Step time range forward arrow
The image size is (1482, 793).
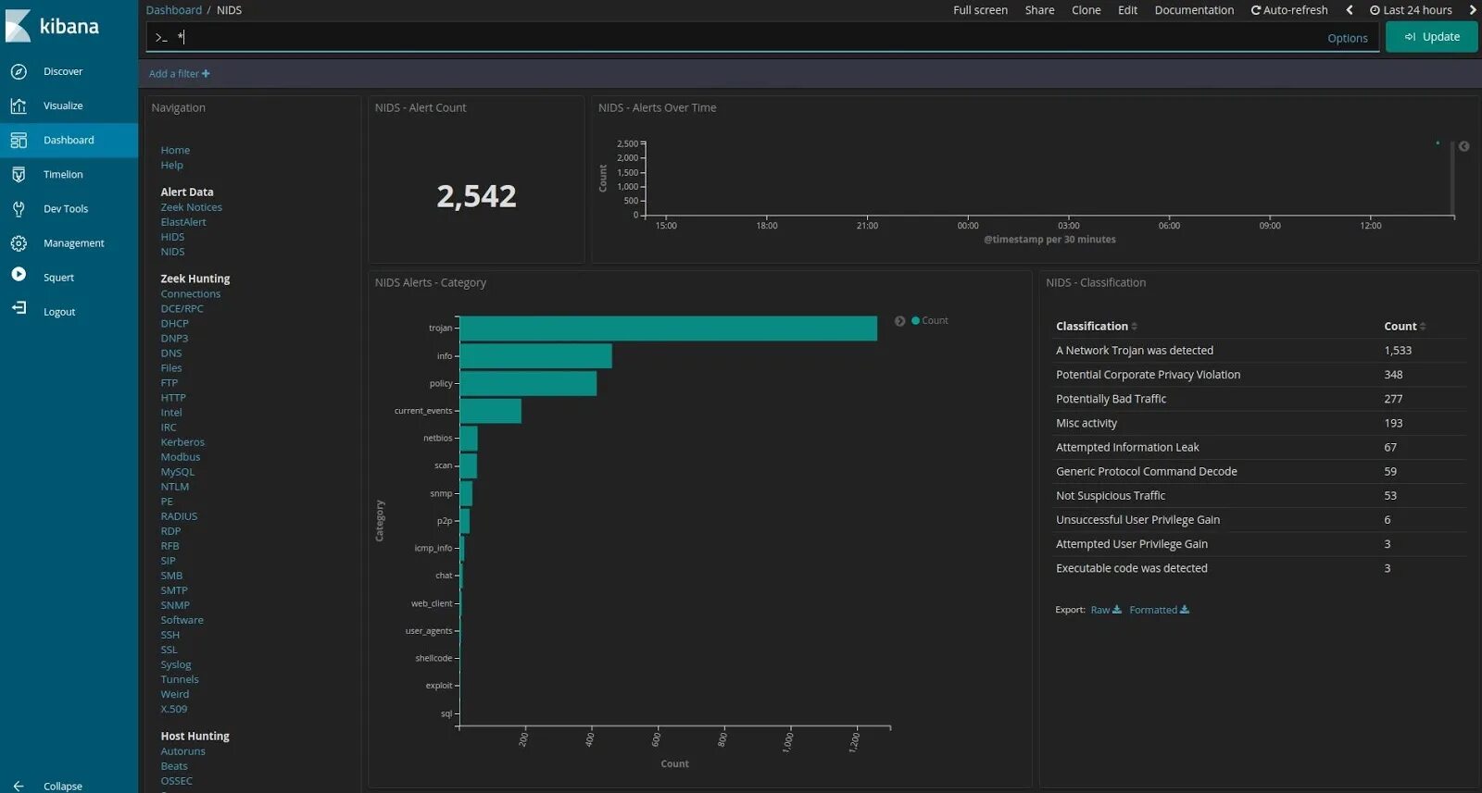(x=1473, y=10)
